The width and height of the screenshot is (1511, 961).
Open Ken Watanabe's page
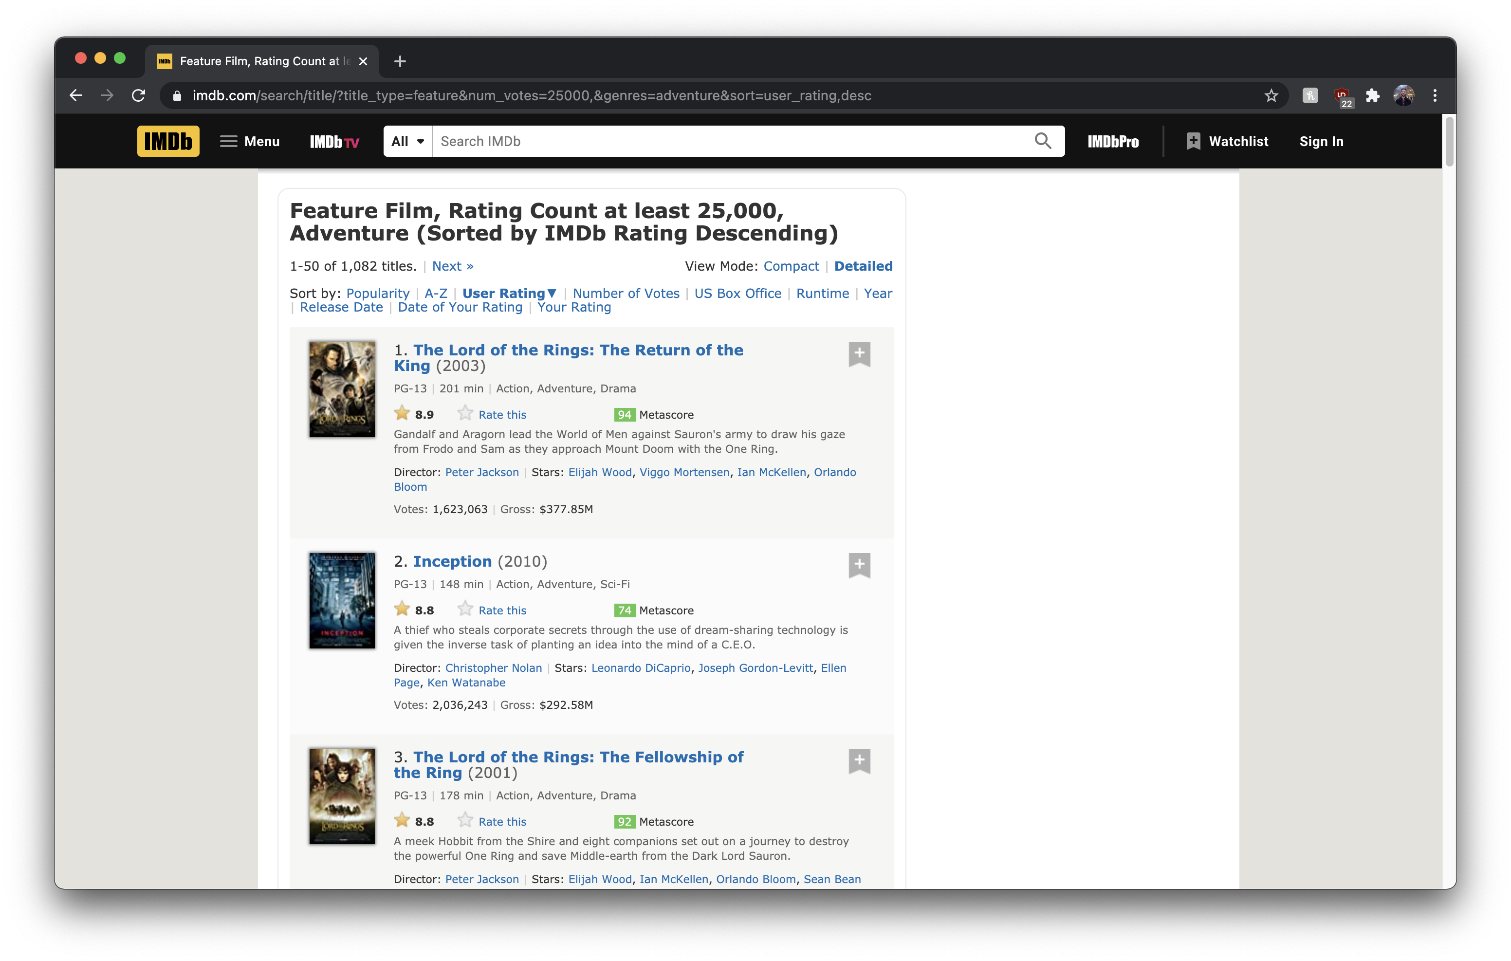click(465, 683)
